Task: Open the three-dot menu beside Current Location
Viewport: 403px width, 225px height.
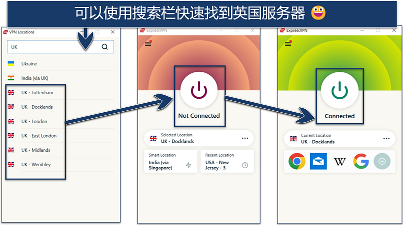Action: (x=386, y=139)
